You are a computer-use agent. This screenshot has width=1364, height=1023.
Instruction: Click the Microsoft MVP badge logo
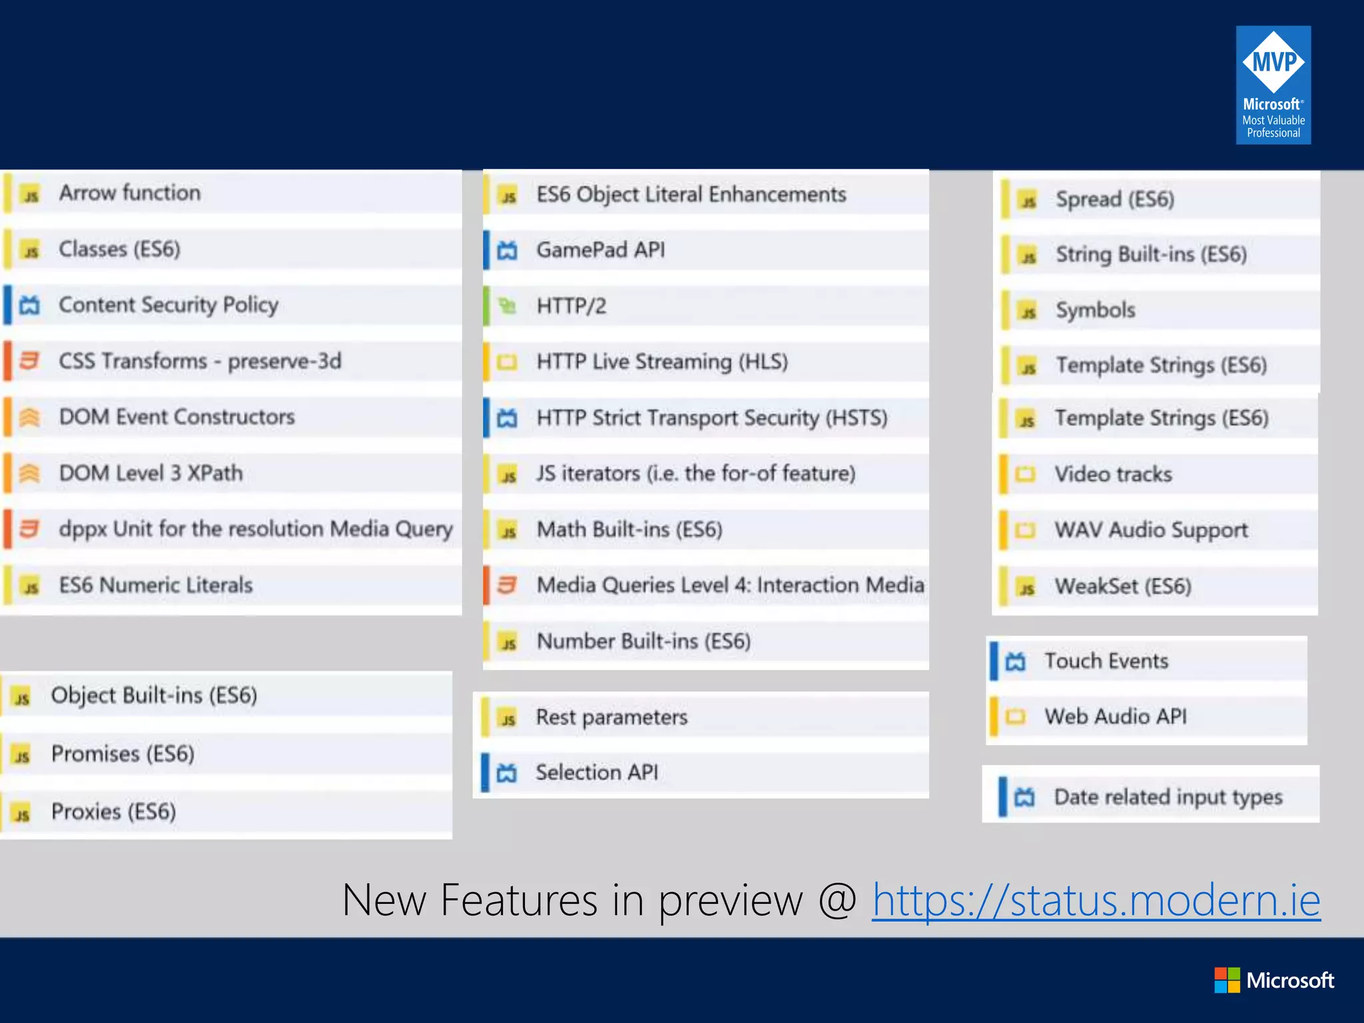pyautogui.click(x=1273, y=85)
